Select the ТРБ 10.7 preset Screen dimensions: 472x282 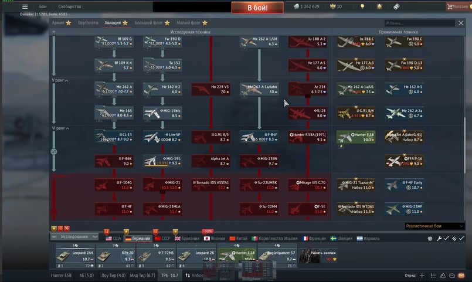click(x=169, y=274)
